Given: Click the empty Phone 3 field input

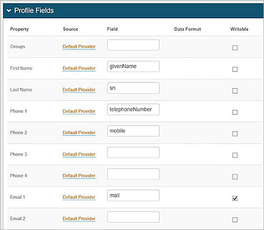Looking at the screenshot, I should point(133,152).
